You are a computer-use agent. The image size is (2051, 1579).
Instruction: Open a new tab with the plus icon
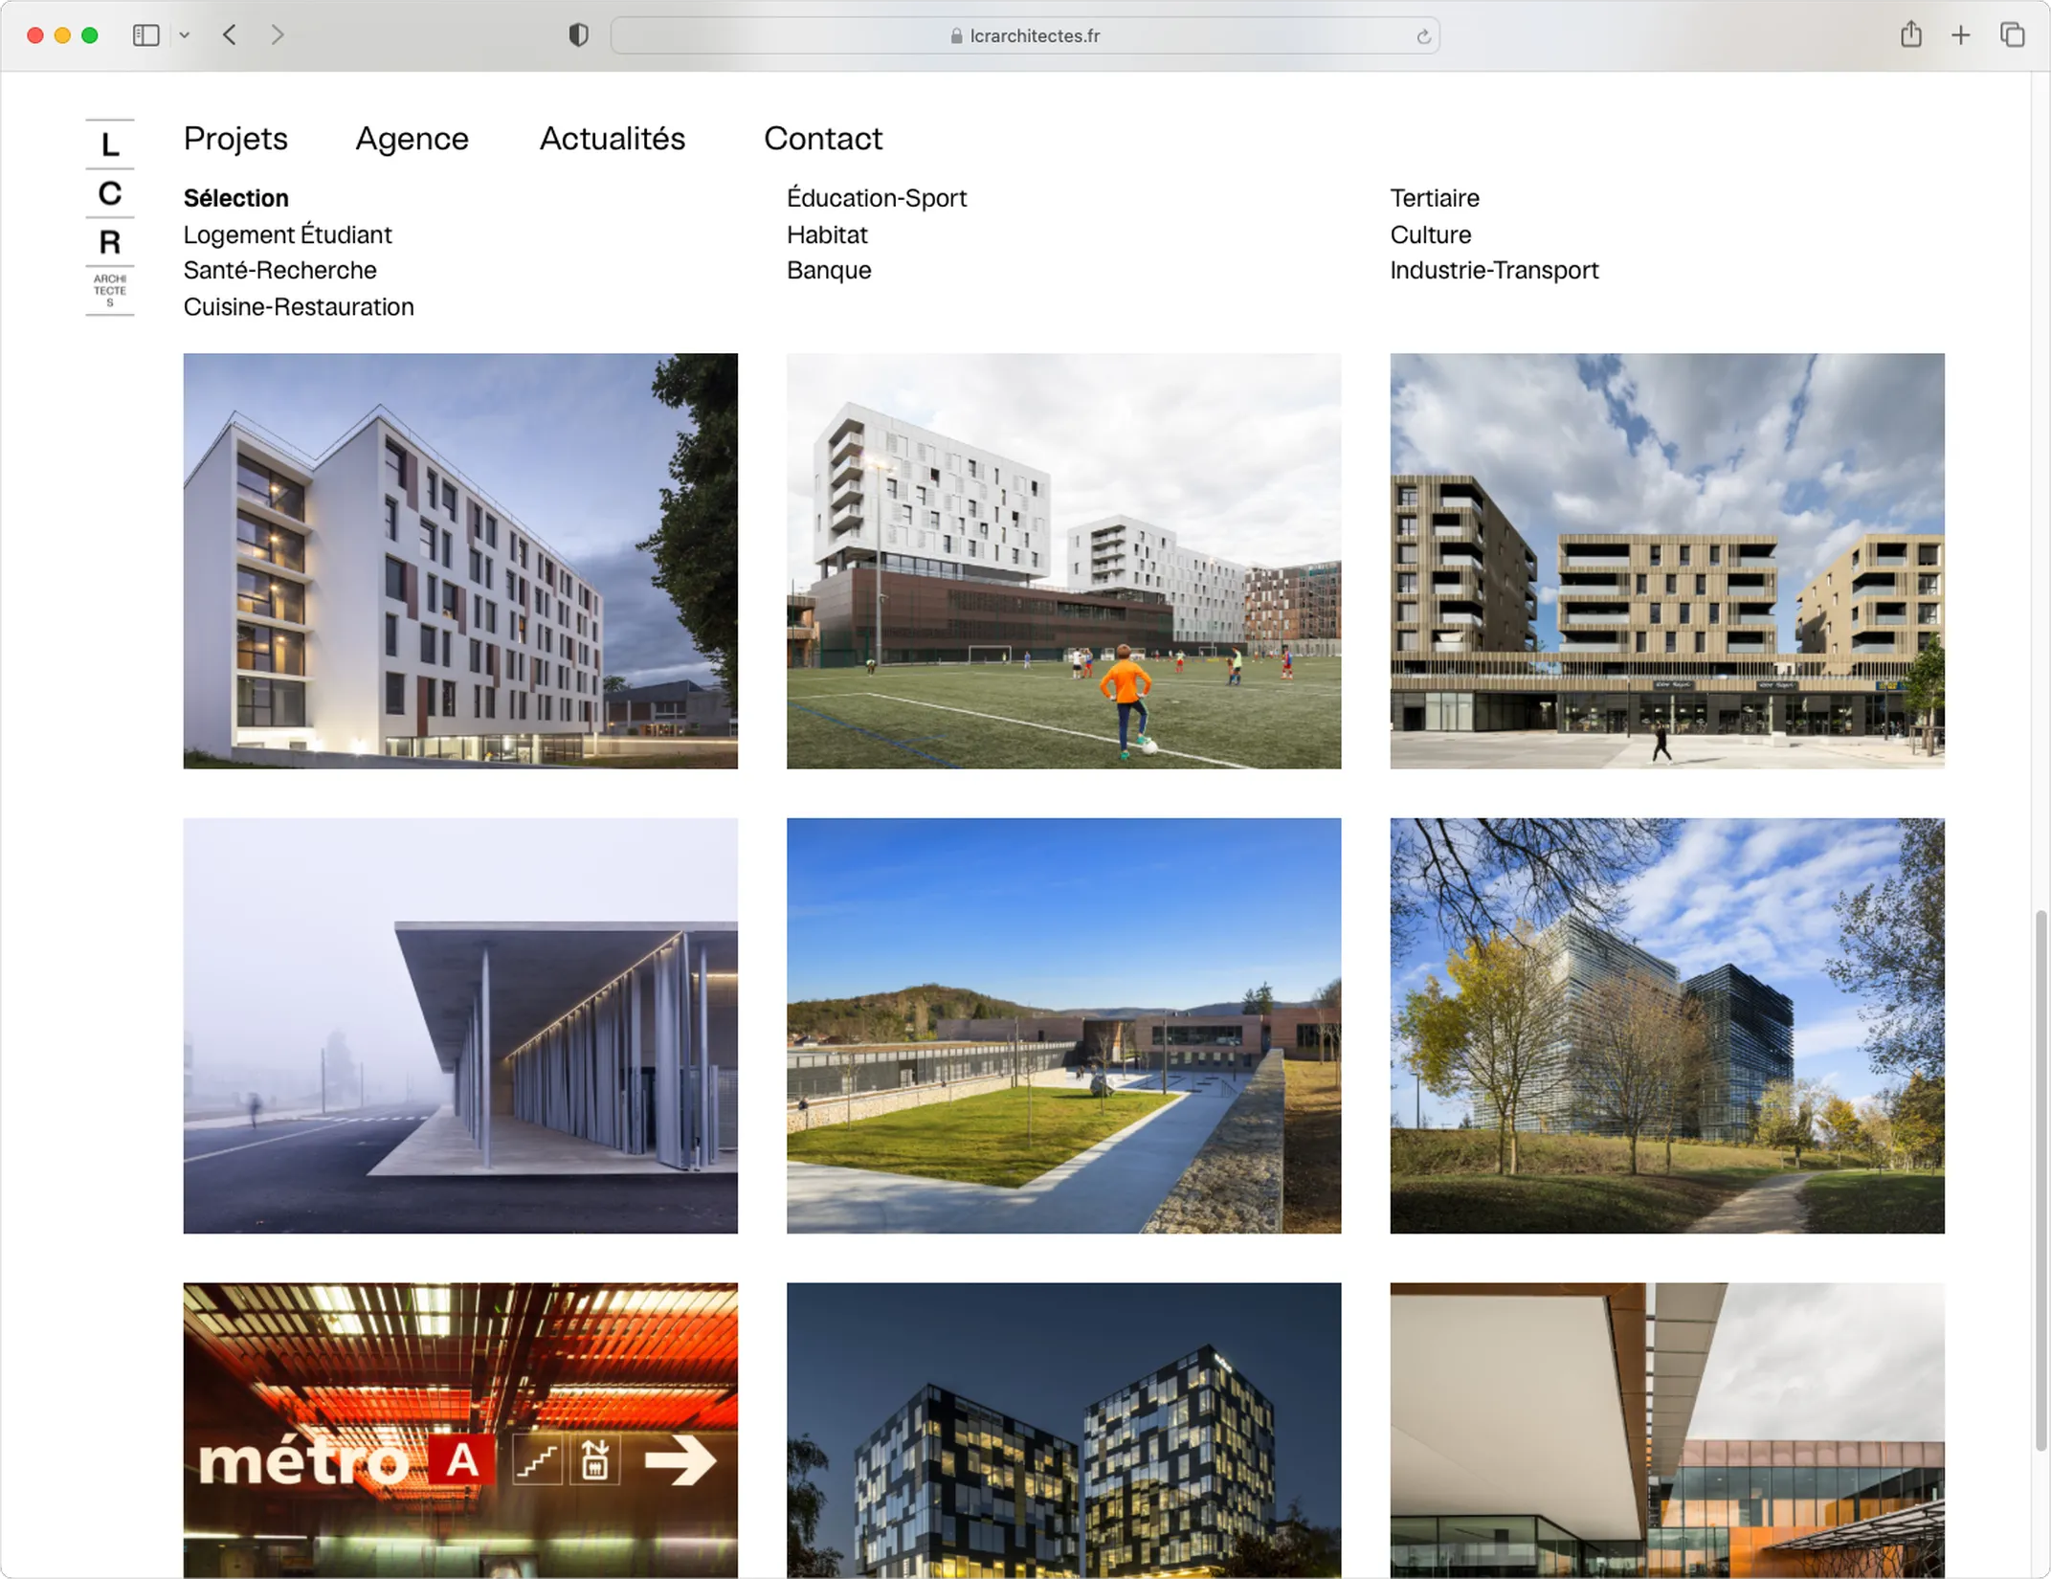coord(1960,35)
